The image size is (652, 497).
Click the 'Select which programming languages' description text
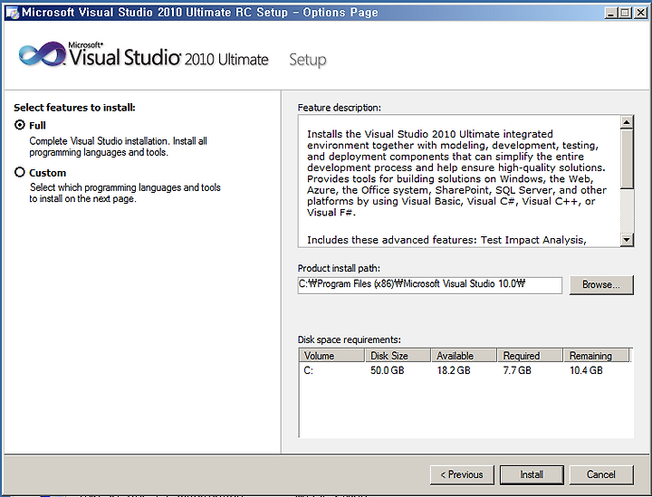[125, 193]
